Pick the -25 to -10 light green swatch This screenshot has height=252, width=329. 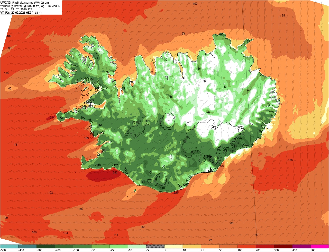(119, 246)
